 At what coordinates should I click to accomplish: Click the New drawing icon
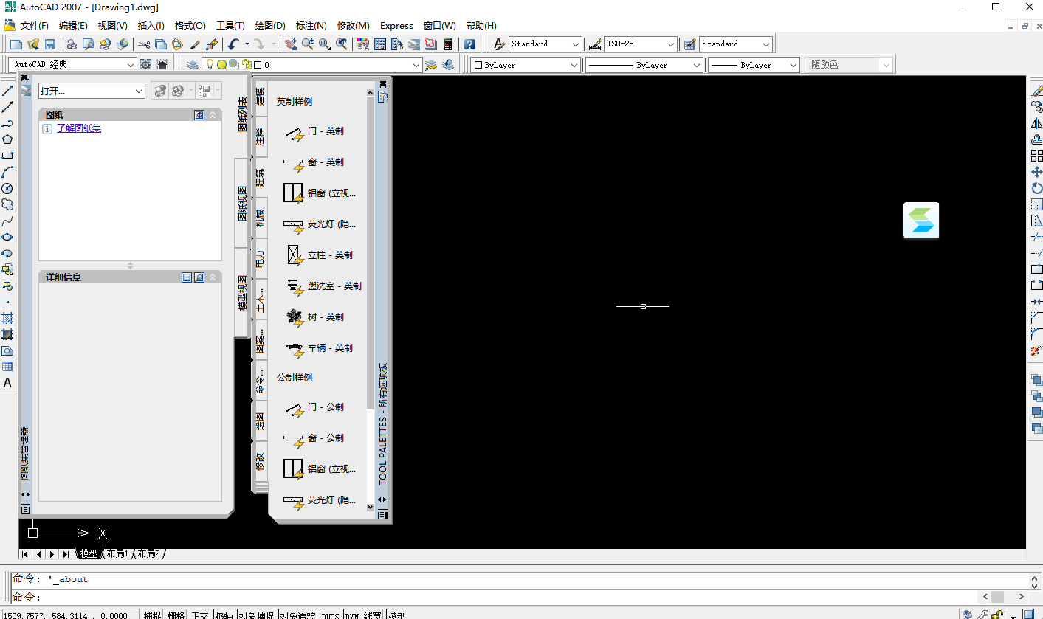(x=16, y=44)
